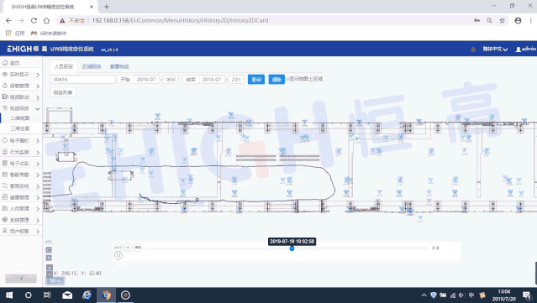Click the x2 playback speed button
This screenshot has width=537, height=303.
(128, 247)
